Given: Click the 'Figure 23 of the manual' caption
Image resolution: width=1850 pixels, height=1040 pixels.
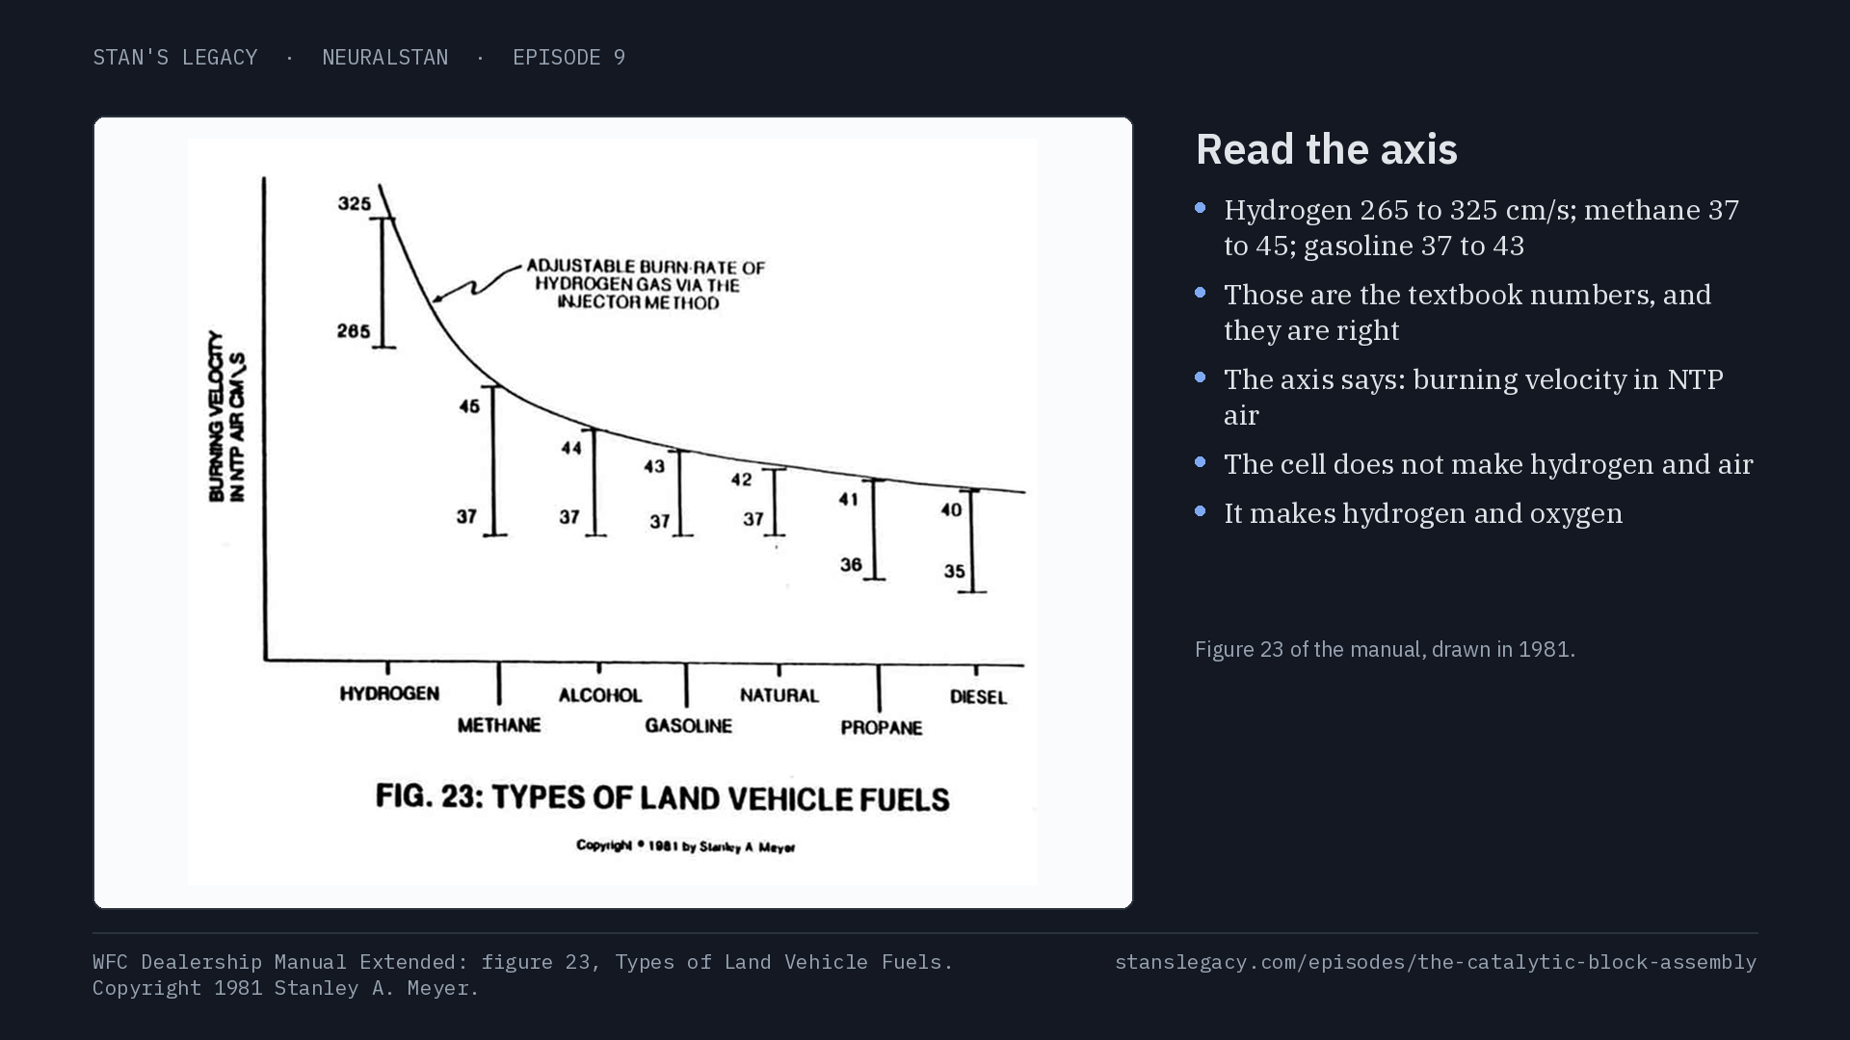Looking at the screenshot, I should click(x=1385, y=650).
